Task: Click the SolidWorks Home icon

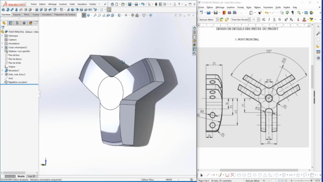Action: pyautogui.click(x=112, y=4)
